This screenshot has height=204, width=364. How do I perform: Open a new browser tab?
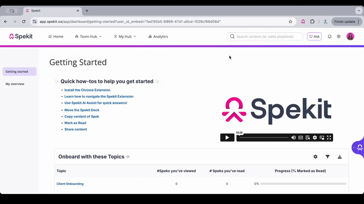click(x=87, y=10)
